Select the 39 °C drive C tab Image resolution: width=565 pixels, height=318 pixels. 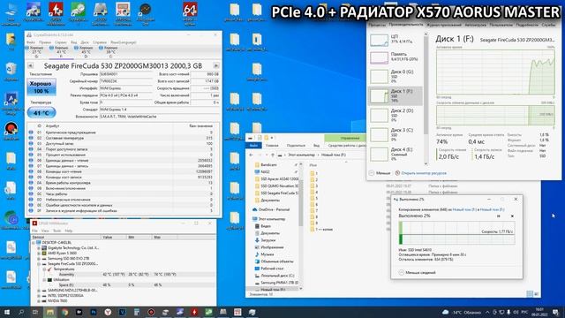click(110, 52)
